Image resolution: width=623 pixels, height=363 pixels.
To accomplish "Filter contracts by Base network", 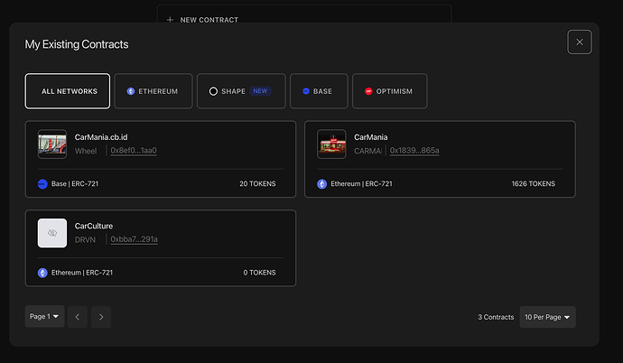I will pos(318,91).
